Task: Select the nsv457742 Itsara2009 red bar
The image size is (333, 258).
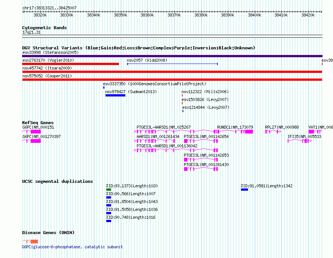Action: click(172, 72)
